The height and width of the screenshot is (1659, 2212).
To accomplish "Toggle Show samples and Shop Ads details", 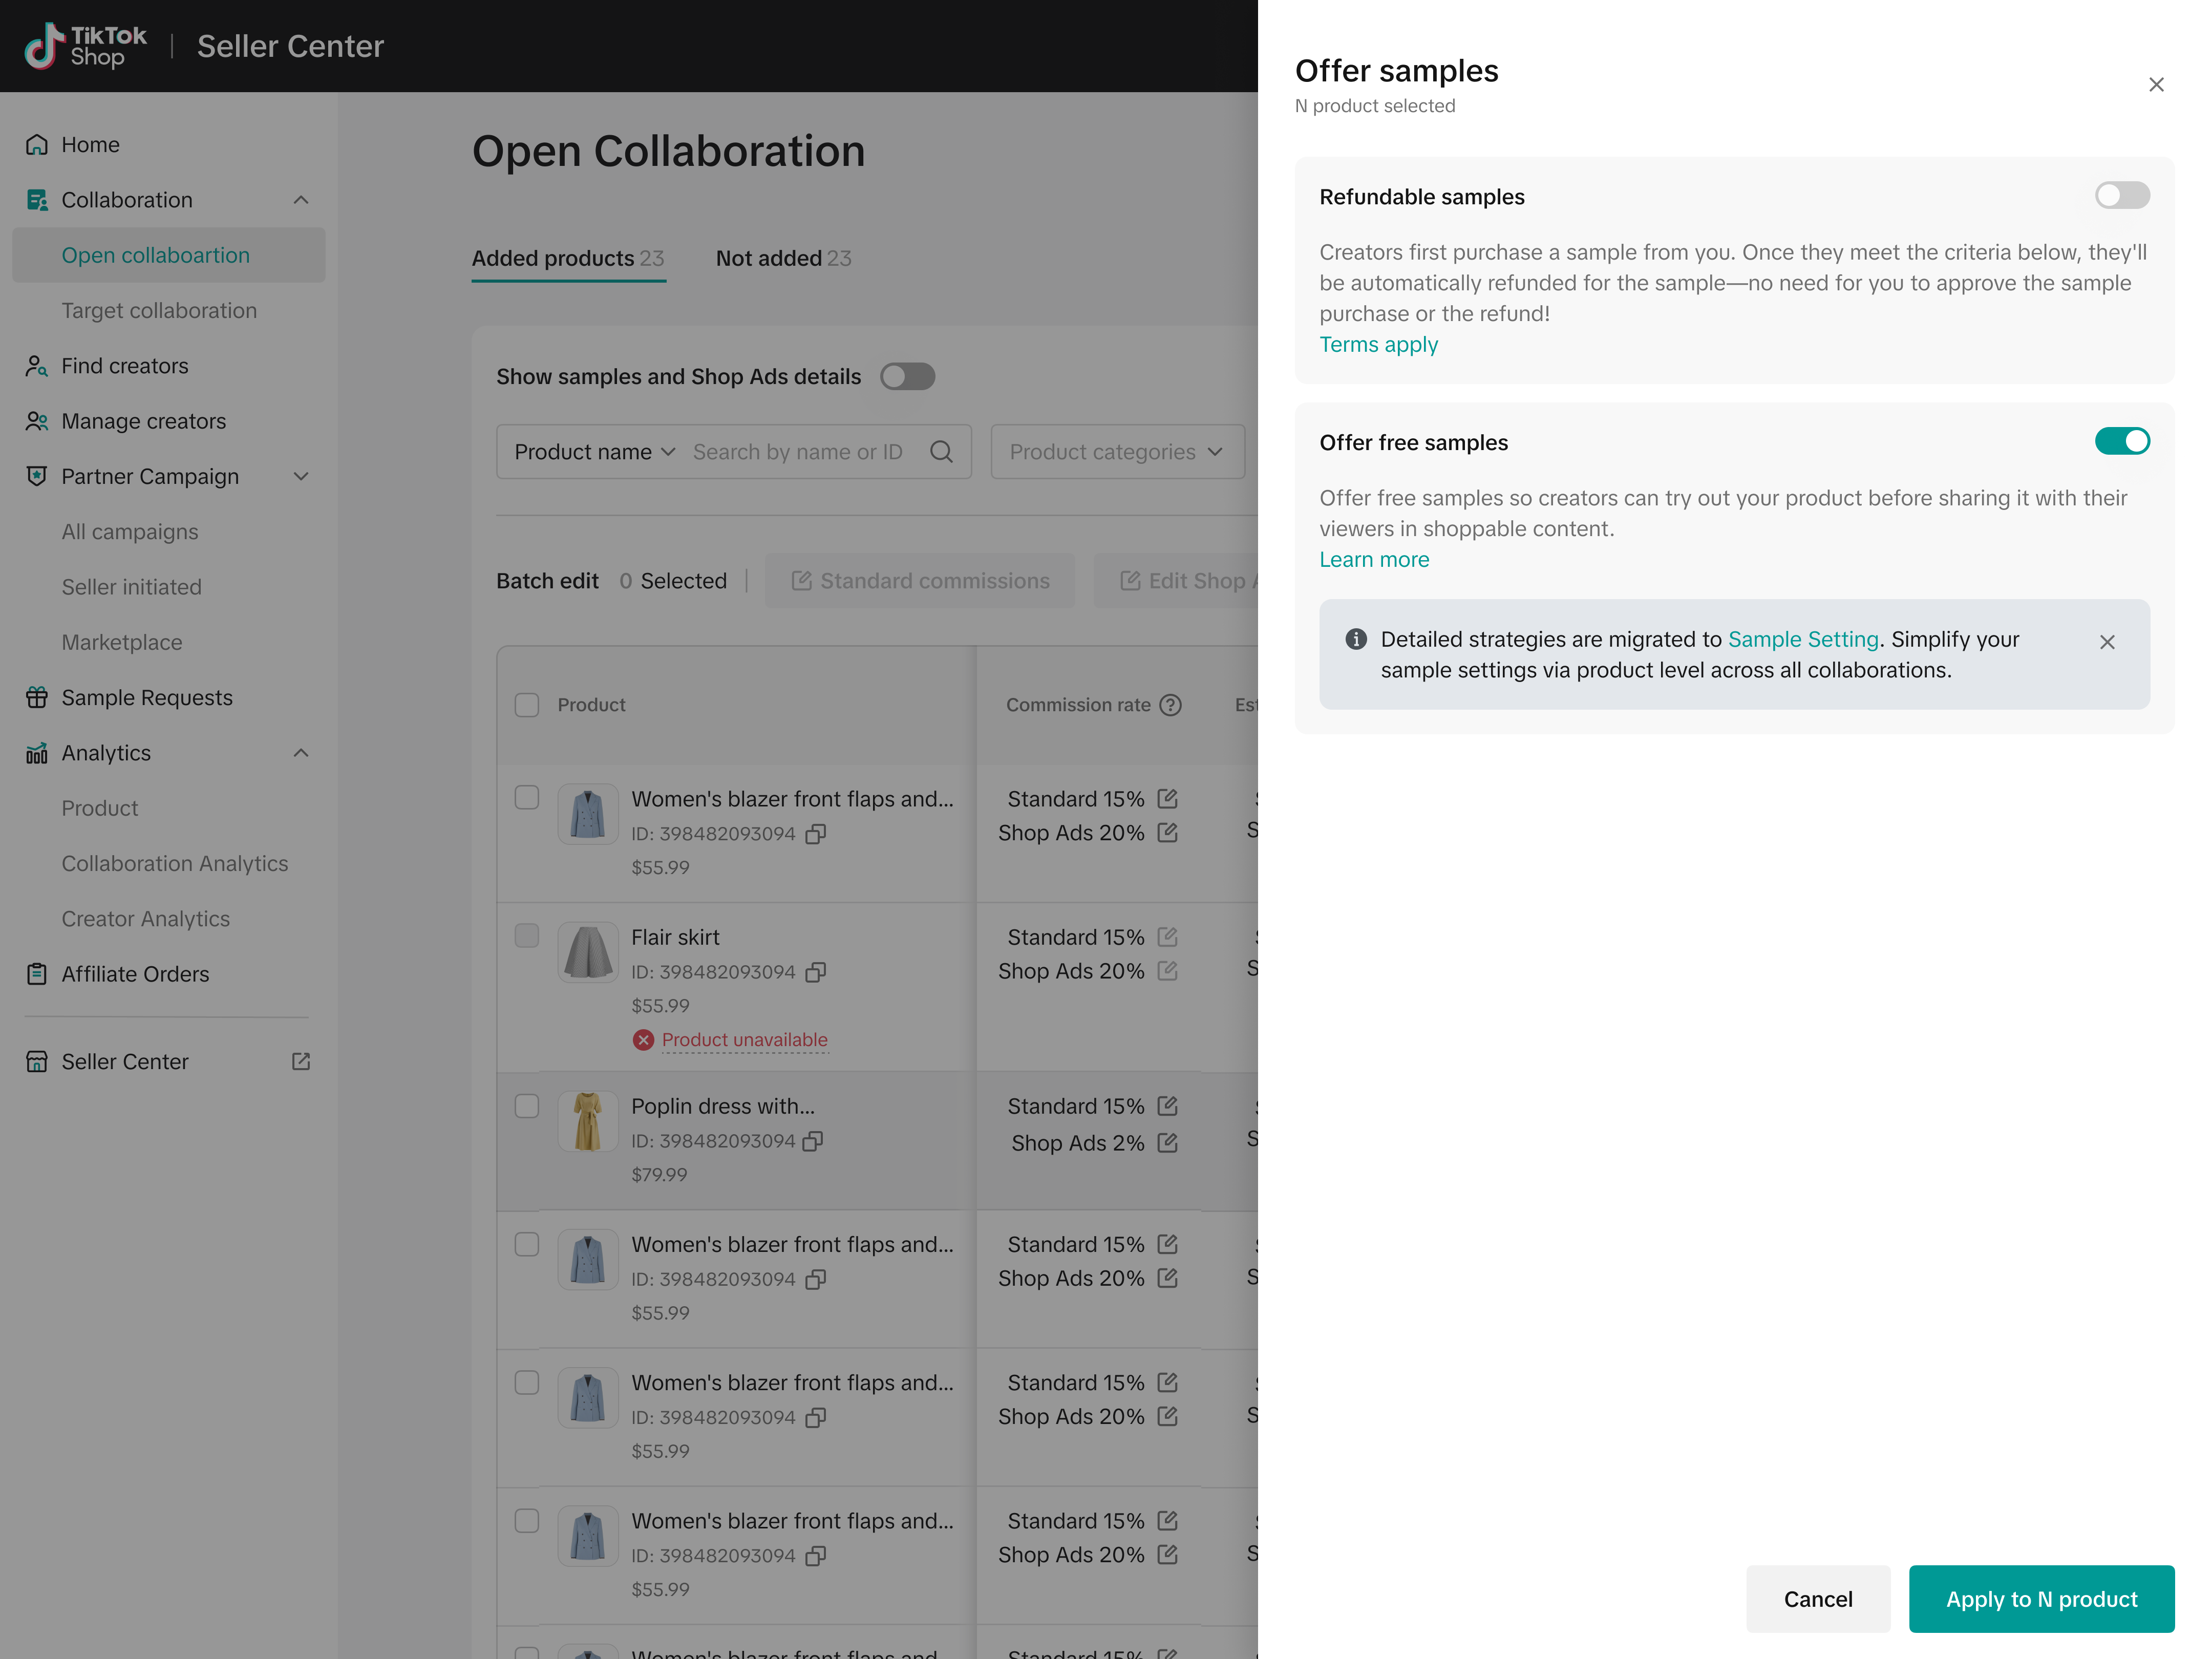I will [x=908, y=377].
